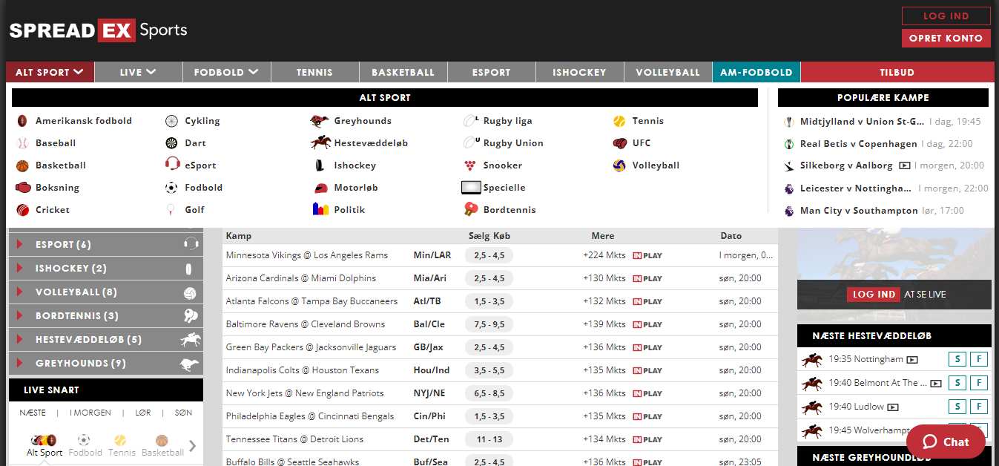The height and width of the screenshot is (466, 999).
Task: Click the Hestevæddeløb horse icon in menu
Action: pyautogui.click(x=320, y=142)
